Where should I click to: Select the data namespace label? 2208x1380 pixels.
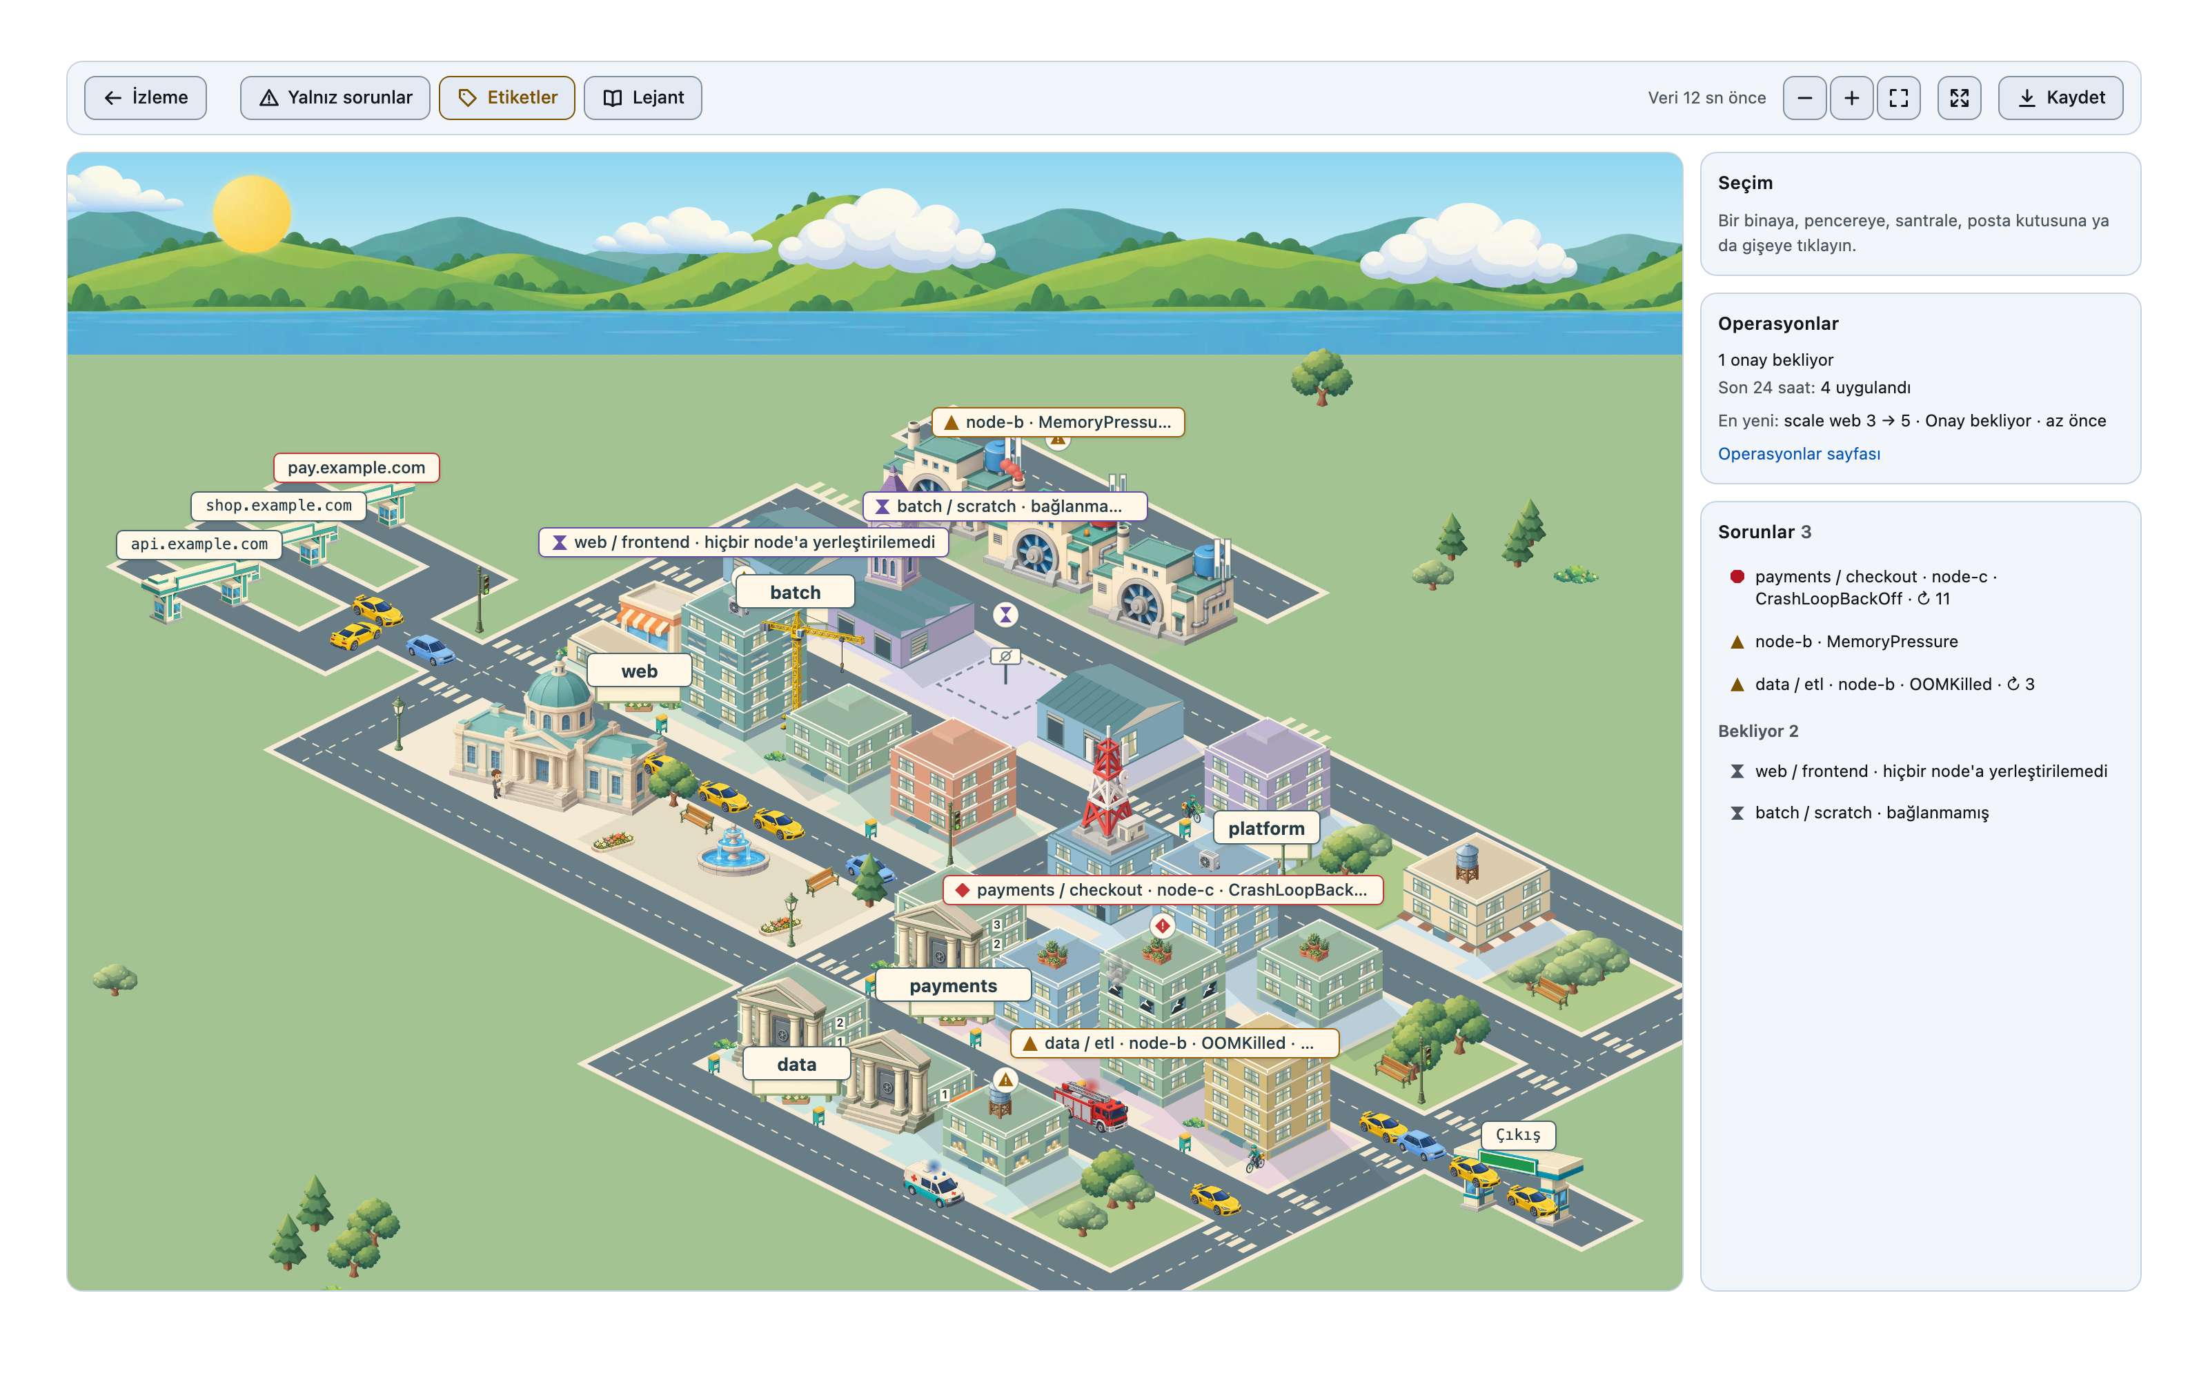pos(796,1064)
